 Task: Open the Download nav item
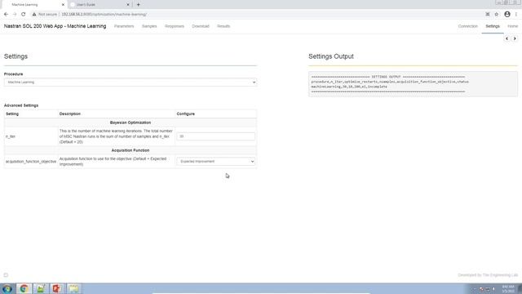pos(201,26)
